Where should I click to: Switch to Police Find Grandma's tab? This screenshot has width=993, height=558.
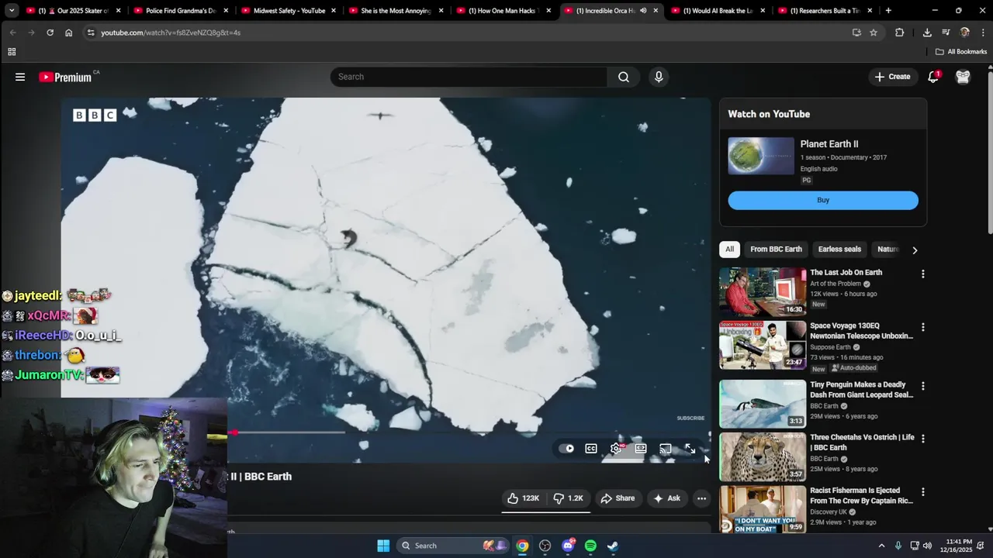coord(180,11)
